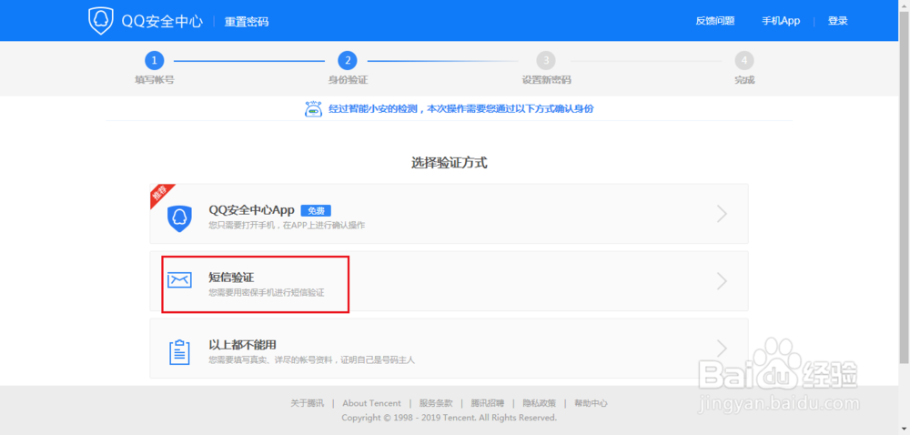Open the 帮助中心 footer link
910x435 pixels.
pos(591,403)
